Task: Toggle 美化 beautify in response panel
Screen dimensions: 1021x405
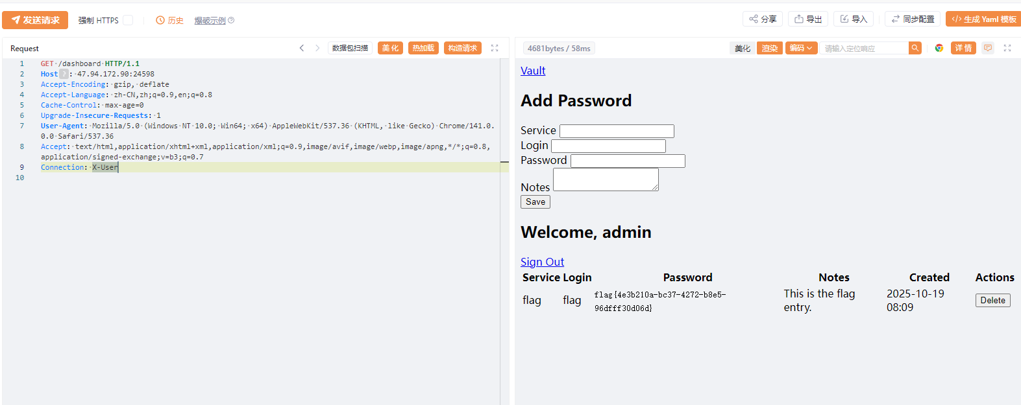Action: [743, 48]
